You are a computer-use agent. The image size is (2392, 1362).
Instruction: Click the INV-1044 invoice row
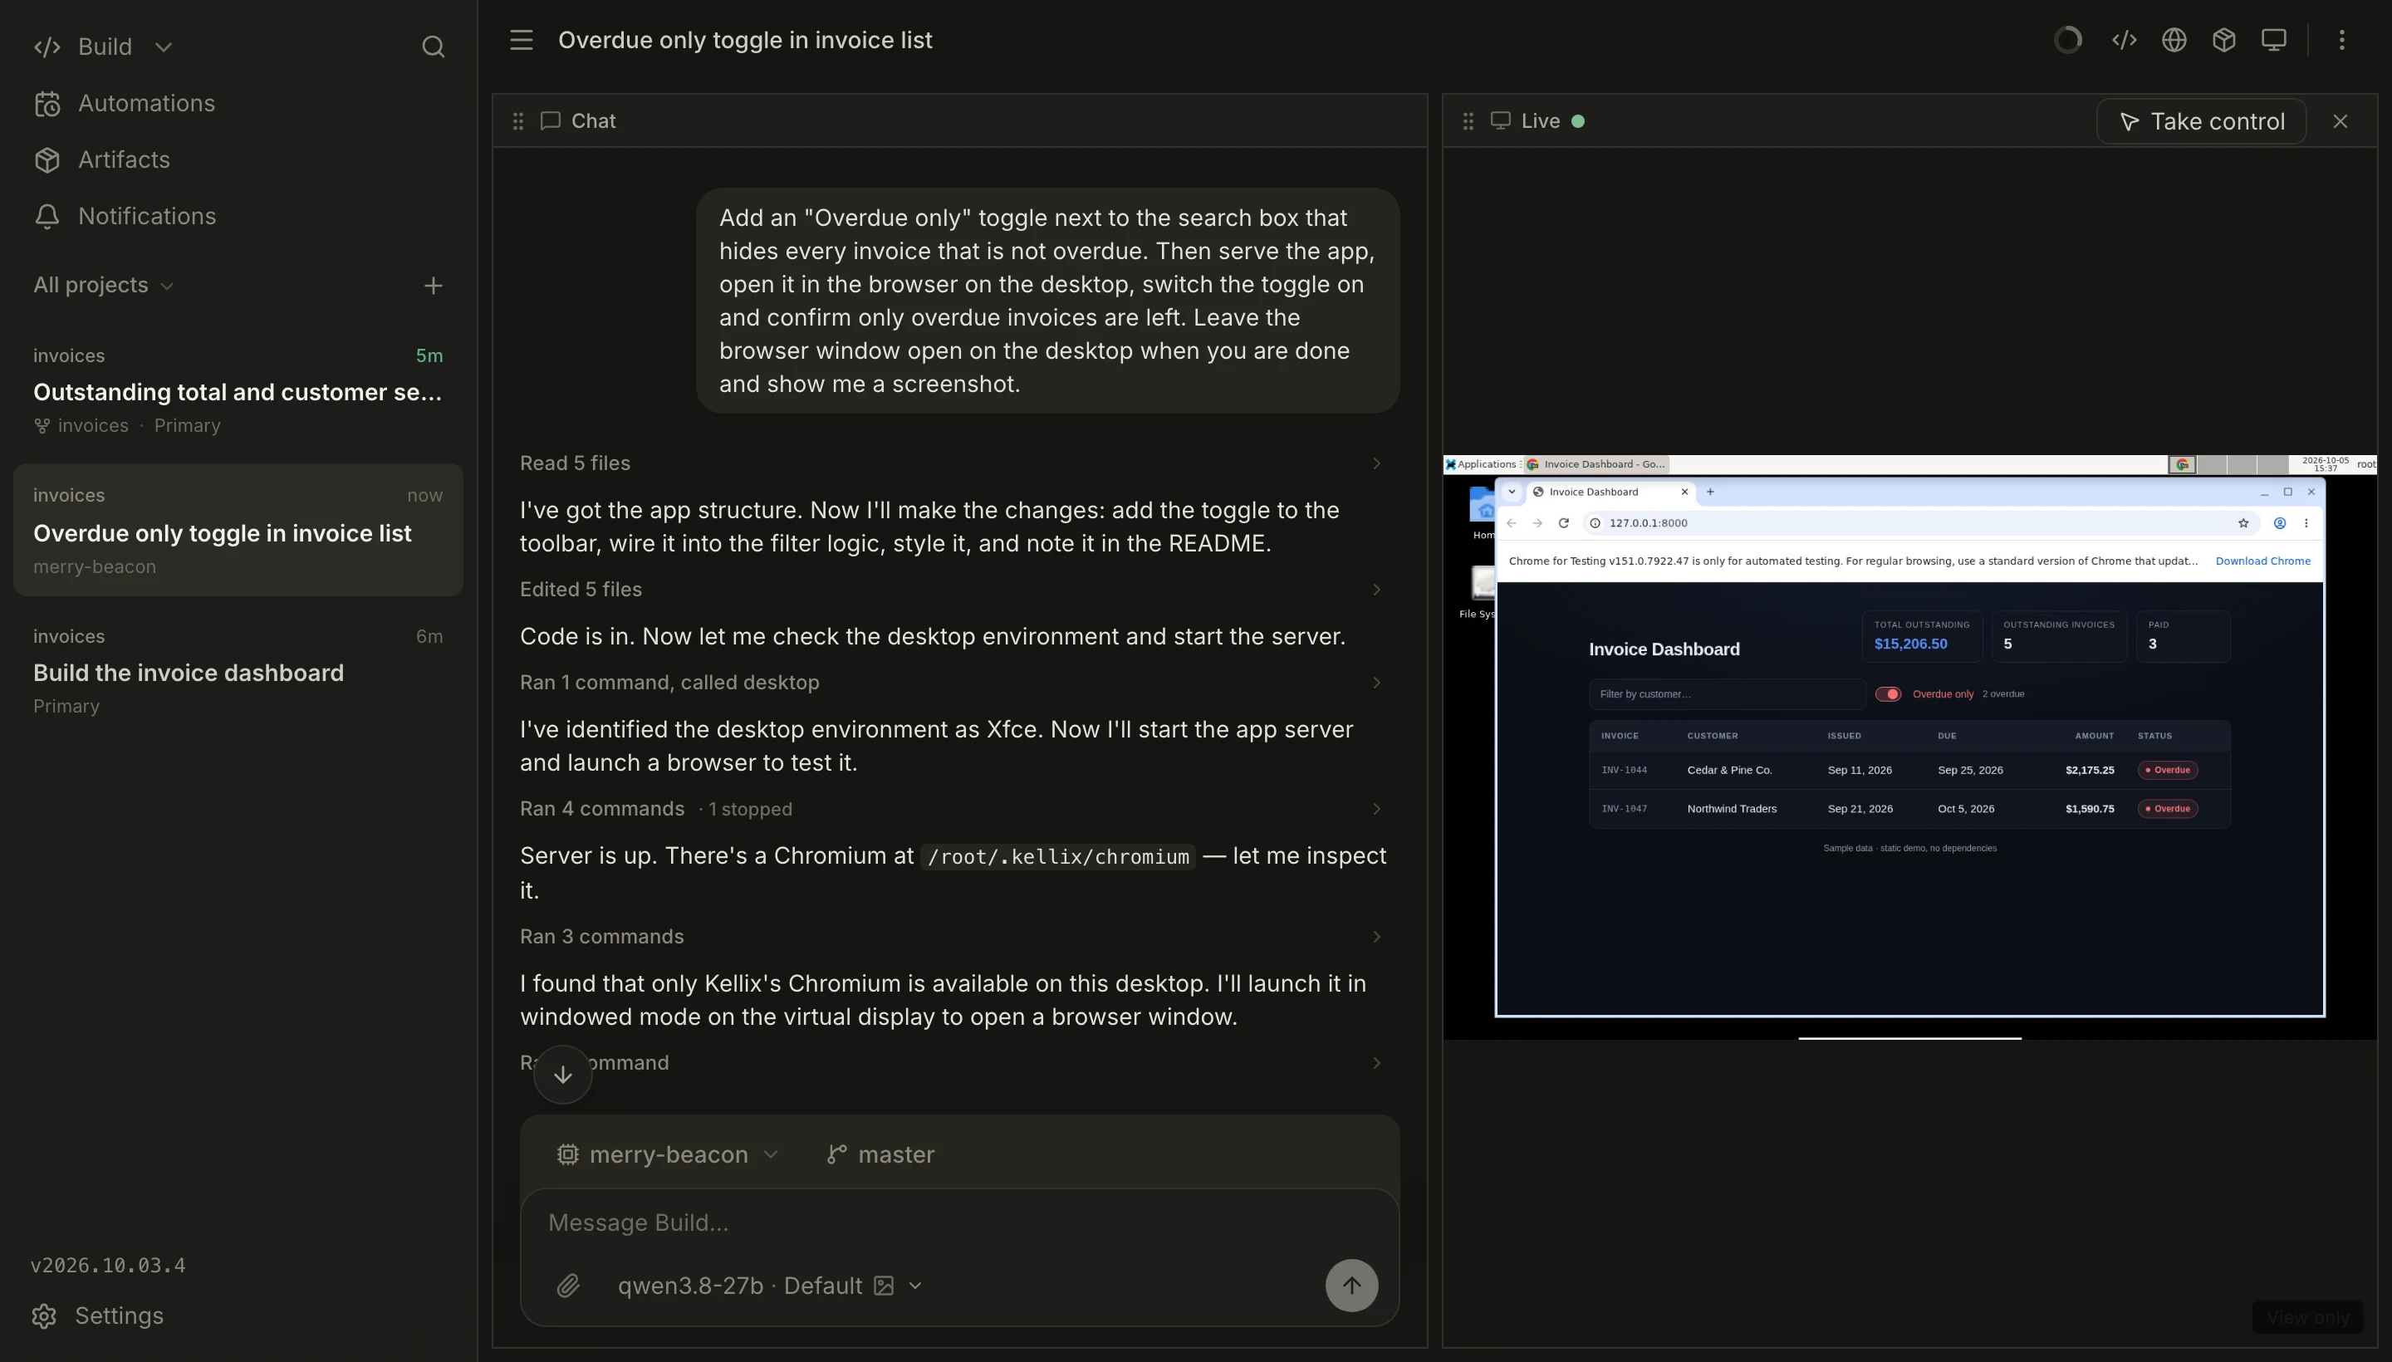coord(1909,770)
